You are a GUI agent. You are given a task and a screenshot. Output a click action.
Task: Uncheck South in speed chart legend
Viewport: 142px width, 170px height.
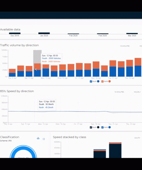click(91, 127)
